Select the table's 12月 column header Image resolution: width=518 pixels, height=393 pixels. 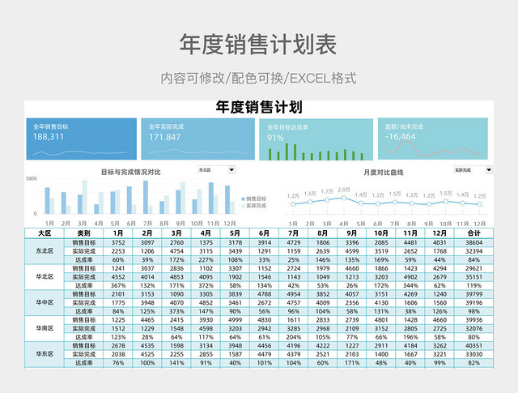(439, 233)
